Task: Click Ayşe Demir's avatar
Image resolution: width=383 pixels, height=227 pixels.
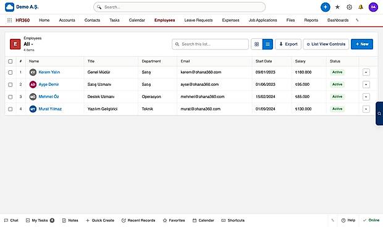Action: (x=33, y=85)
